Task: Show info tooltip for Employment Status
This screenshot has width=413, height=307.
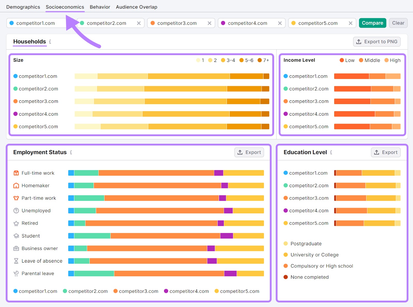Action: click(x=71, y=152)
